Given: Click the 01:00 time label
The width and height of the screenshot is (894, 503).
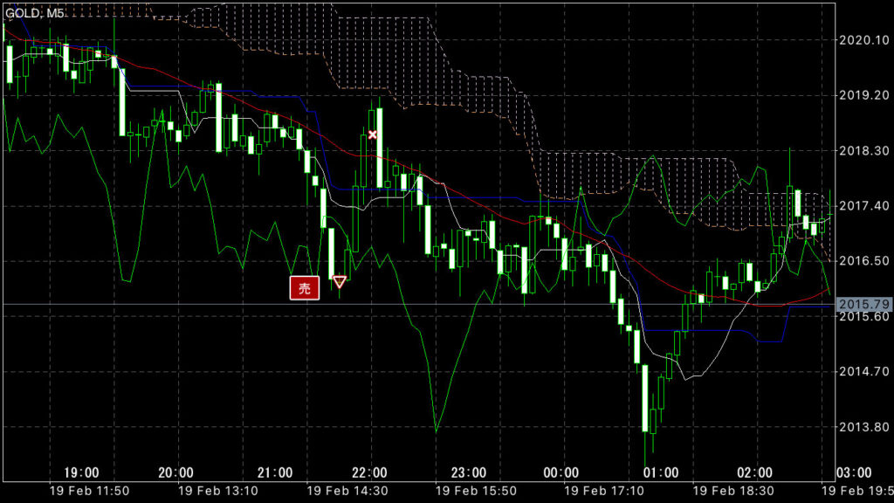Looking at the screenshot, I should coord(661,472).
